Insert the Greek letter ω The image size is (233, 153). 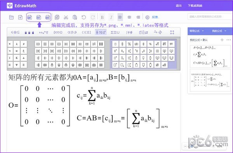click(x=17, y=51)
